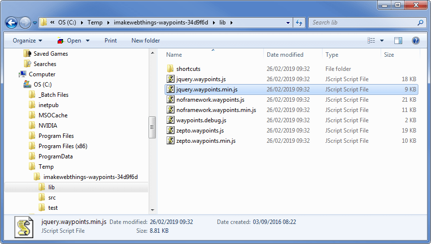Show hidden breadcrumb path with double chevron
This screenshot has height=244, width=431.
[52, 22]
